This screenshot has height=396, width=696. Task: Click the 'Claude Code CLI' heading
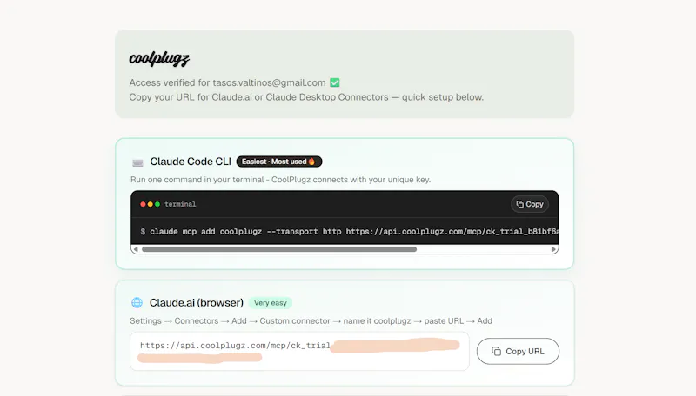(191, 162)
